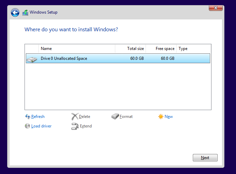The height and width of the screenshot is (174, 236).
Task: Sort by the Free space column header
Action: pyautogui.click(x=161, y=49)
